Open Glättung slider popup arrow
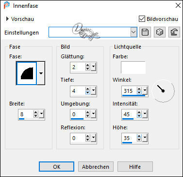Screen dimensions: 183x177 pyautogui.click(x=93, y=67)
